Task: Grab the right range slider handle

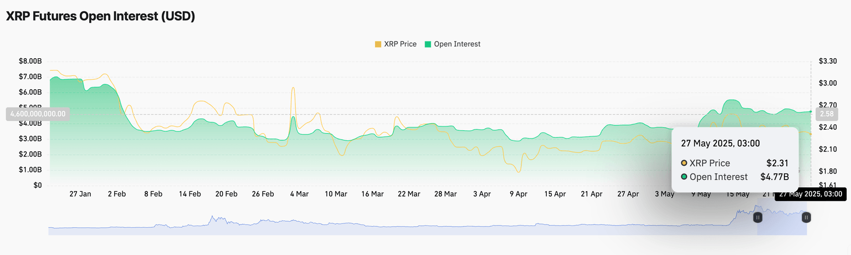Action: click(807, 218)
